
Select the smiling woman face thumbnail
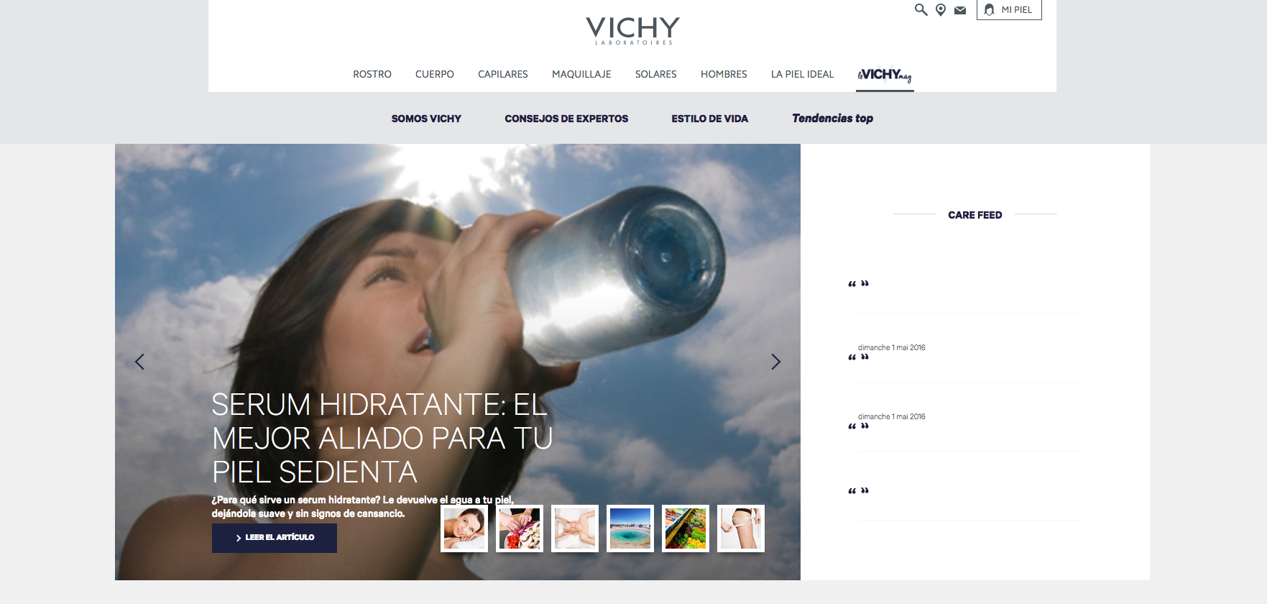point(464,528)
